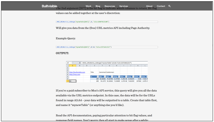Select the first MOZ_URLMetrics code box
The width and height of the screenshot is (214, 122).
pyautogui.click(x=107, y=22)
